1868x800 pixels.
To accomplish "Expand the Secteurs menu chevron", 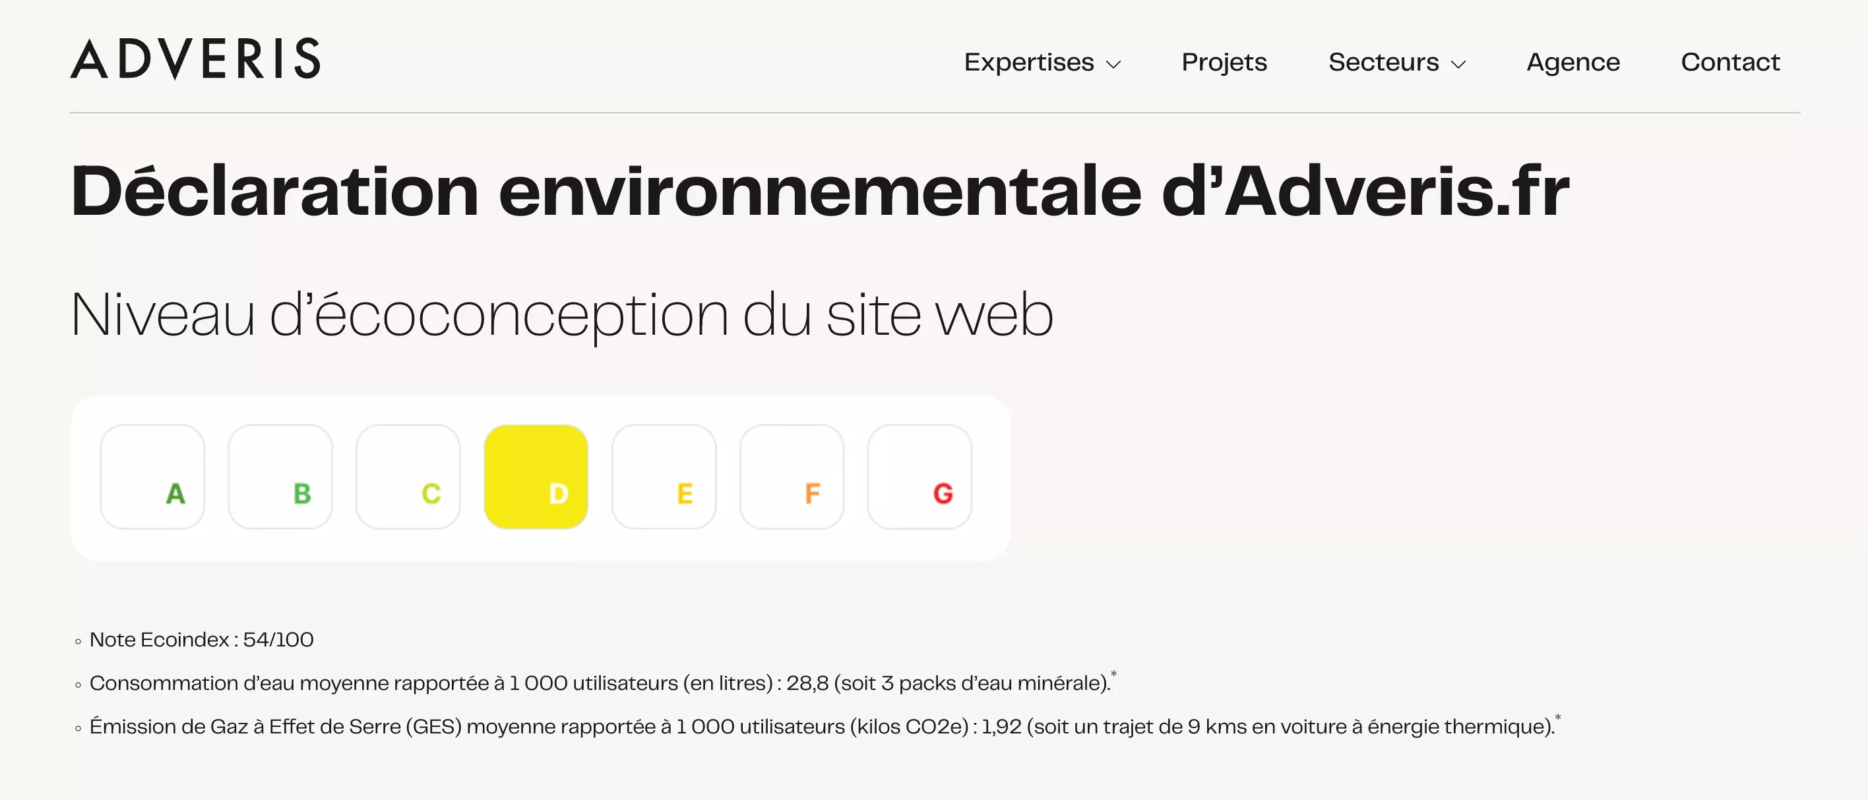I will (x=1458, y=65).
